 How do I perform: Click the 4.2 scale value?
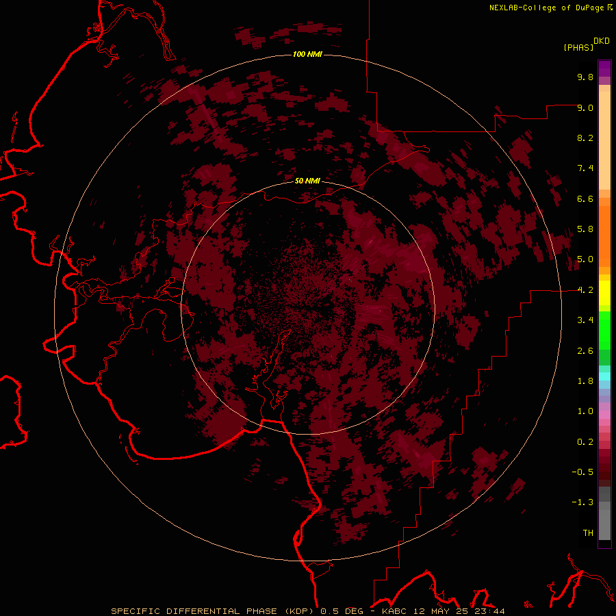(585, 290)
